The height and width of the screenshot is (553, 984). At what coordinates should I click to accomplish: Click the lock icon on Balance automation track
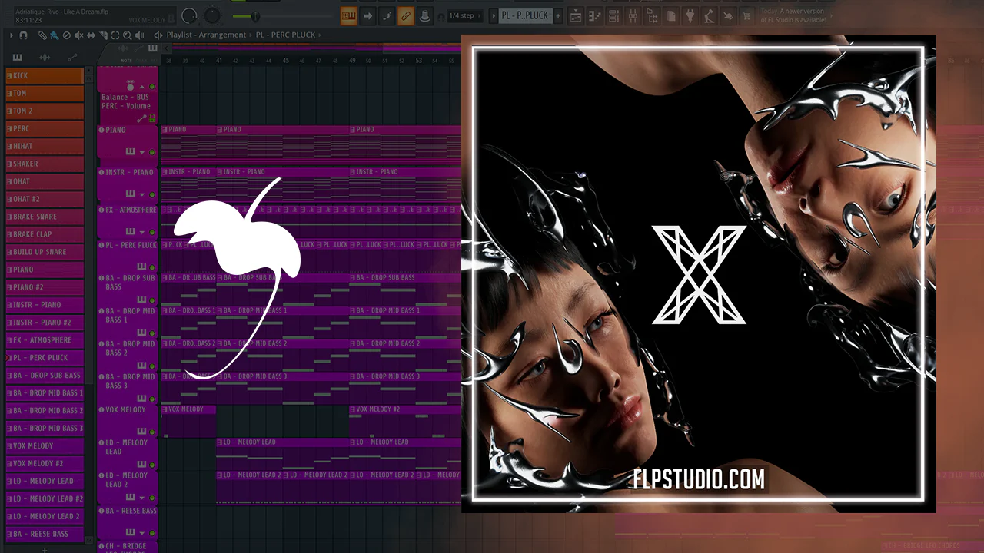point(151,118)
